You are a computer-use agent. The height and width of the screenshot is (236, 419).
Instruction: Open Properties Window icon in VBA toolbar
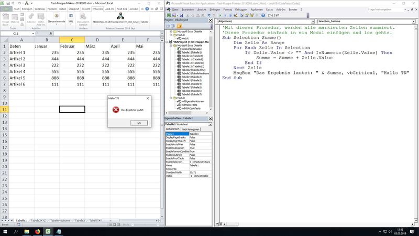point(247,15)
